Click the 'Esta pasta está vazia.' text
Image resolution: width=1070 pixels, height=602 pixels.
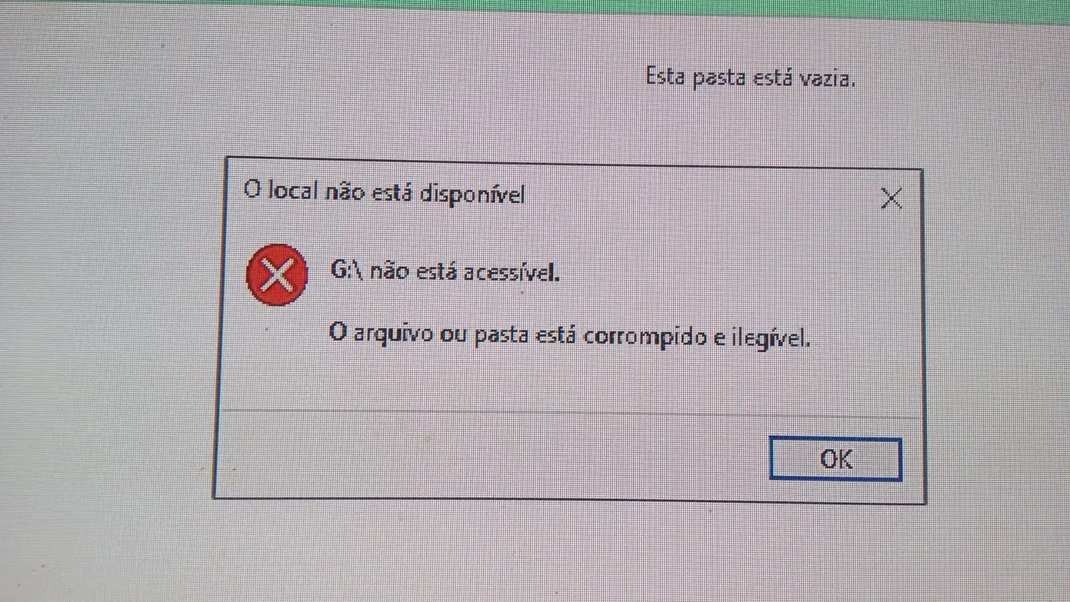750,78
